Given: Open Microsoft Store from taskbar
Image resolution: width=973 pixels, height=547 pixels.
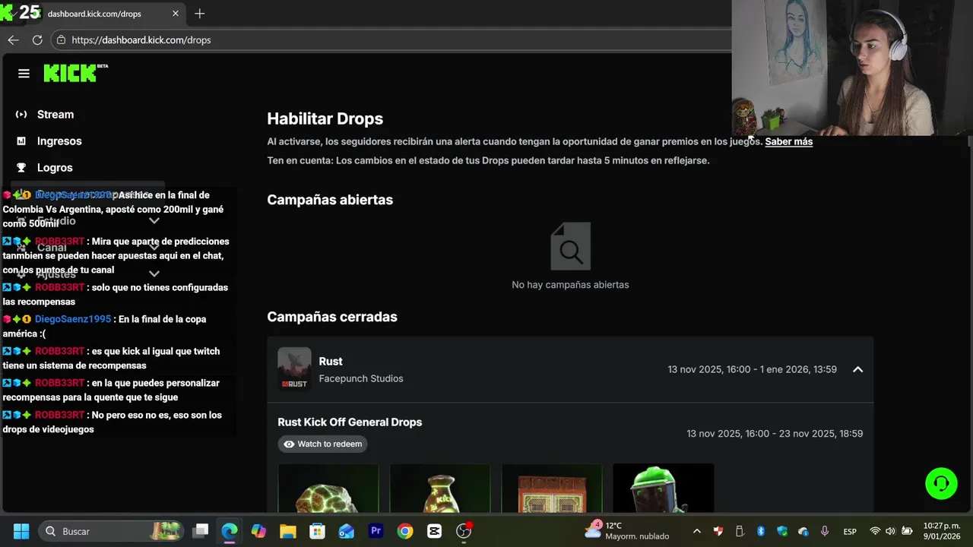Looking at the screenshot, I should pos(317,531).
